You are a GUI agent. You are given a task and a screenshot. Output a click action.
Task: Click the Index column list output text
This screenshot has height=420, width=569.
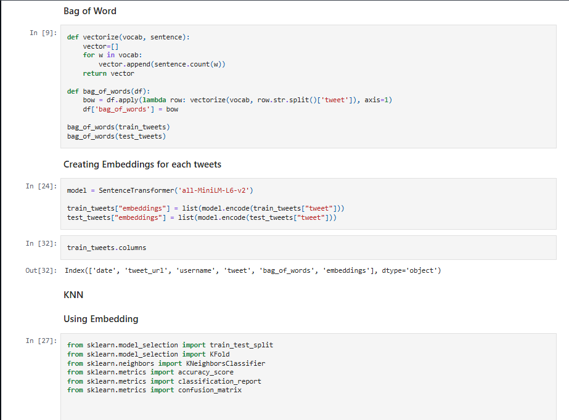tap(253, 270)
